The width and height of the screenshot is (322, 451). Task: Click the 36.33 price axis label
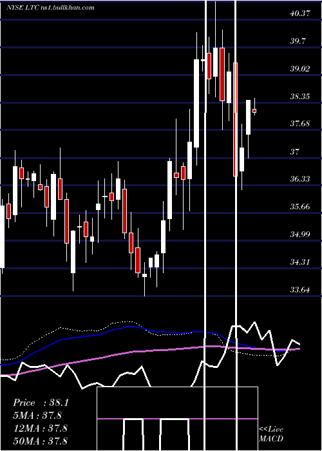pos(300,179)
